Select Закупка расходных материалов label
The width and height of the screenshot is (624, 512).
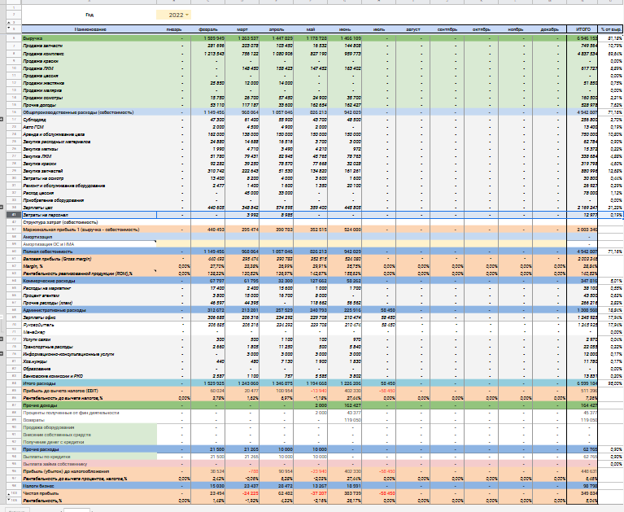[89, 142]
